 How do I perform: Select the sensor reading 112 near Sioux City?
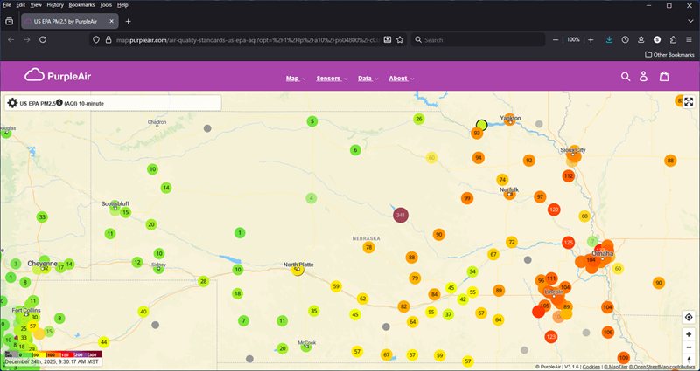click(568, 176)
